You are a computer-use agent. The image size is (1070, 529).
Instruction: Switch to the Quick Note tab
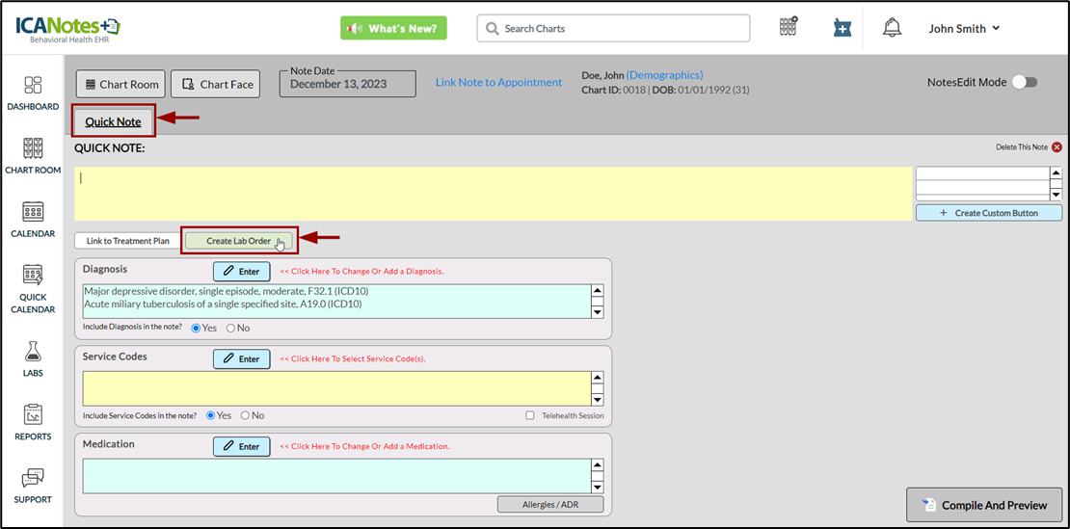(114, 122)
